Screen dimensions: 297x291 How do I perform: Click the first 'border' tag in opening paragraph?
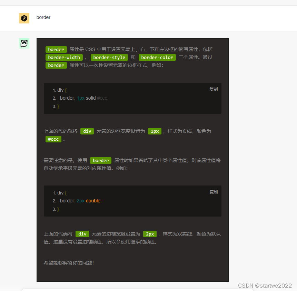(56, 49)
